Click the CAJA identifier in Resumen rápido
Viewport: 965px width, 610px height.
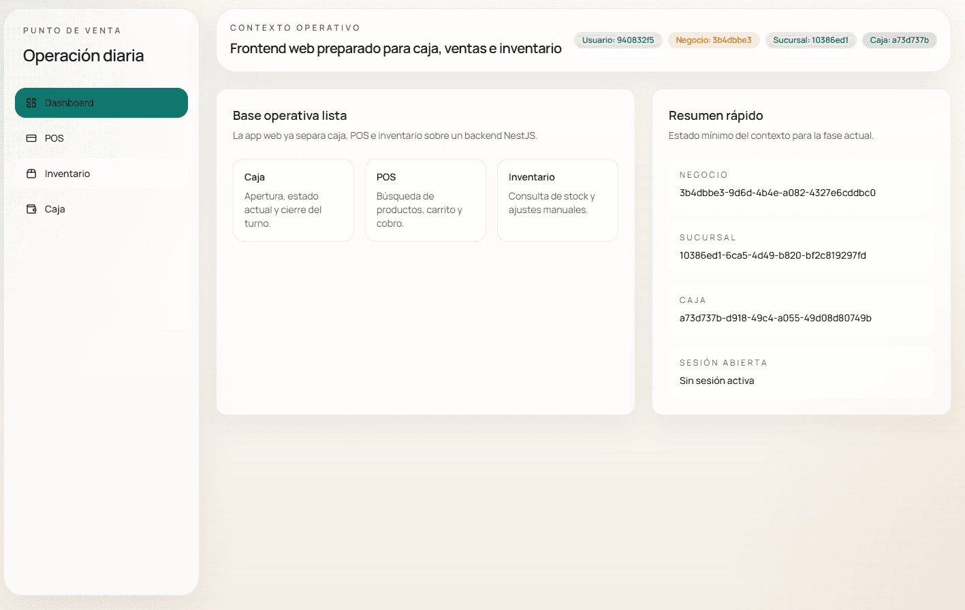tap(801, 309)
